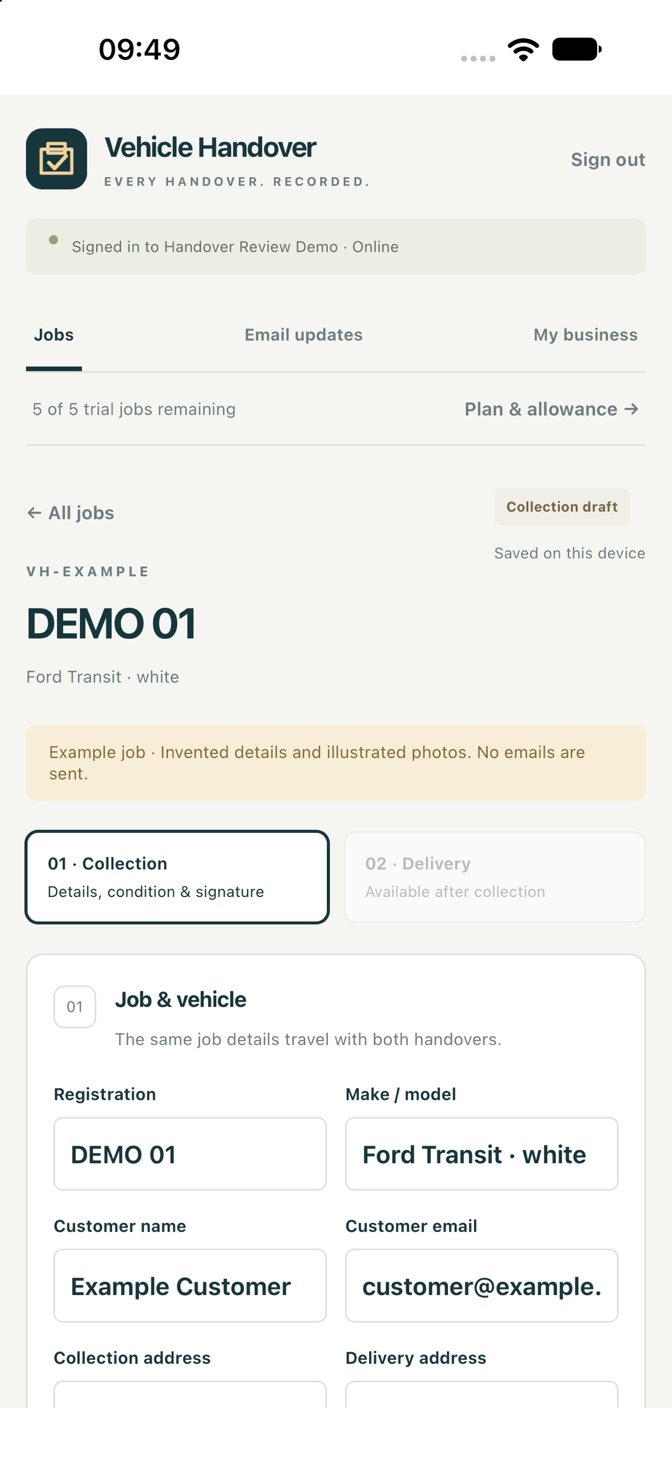This screenshot has width=672, height=1460.
Task: Tap the 09:49 clock in status bar
Action: tap(139, 49)
